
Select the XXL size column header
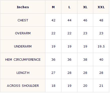(x=101, y=7)
